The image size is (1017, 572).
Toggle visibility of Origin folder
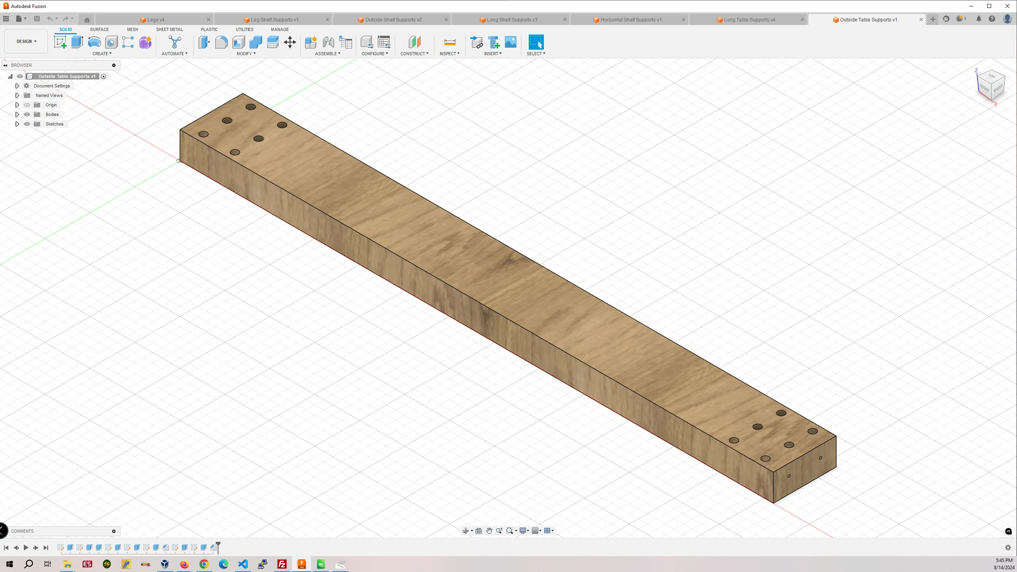pyautogui.click(x=27, y=105)
